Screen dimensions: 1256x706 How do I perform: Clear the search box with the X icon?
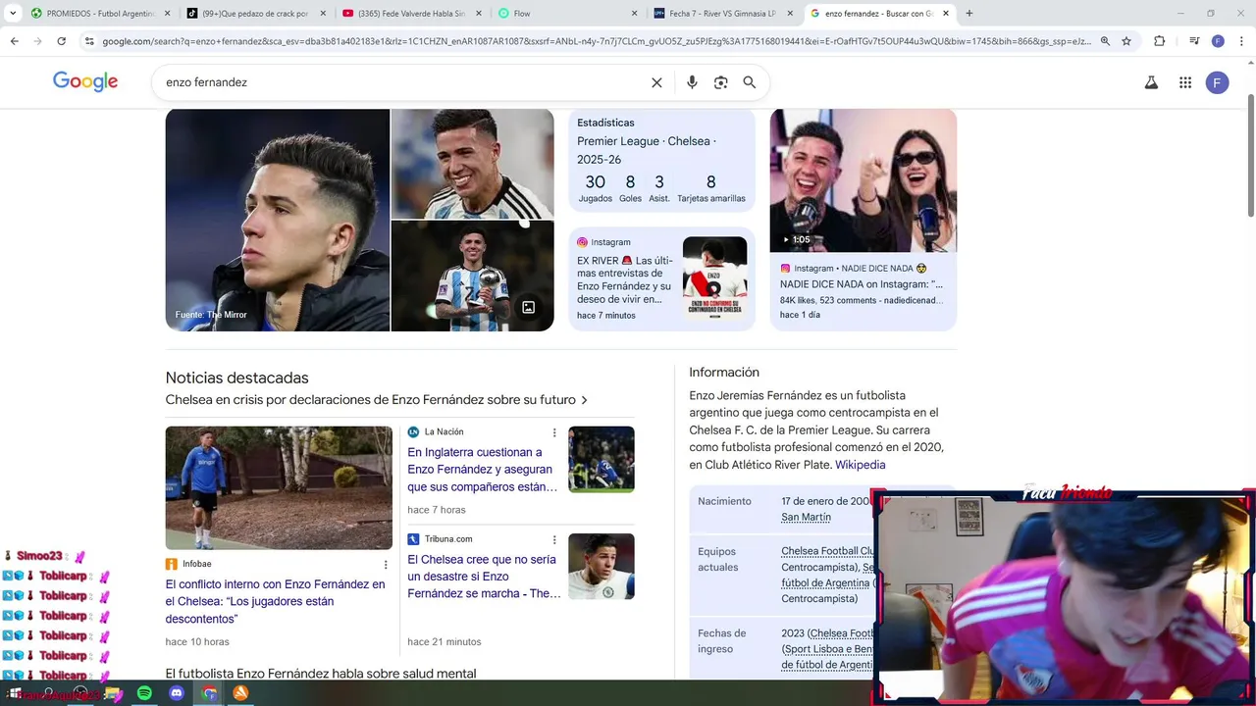point(656,82)
